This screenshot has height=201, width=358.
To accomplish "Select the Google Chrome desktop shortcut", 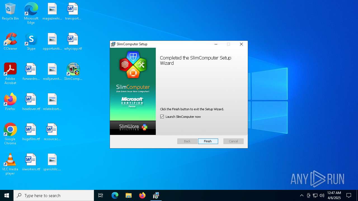I will point(10,134).
